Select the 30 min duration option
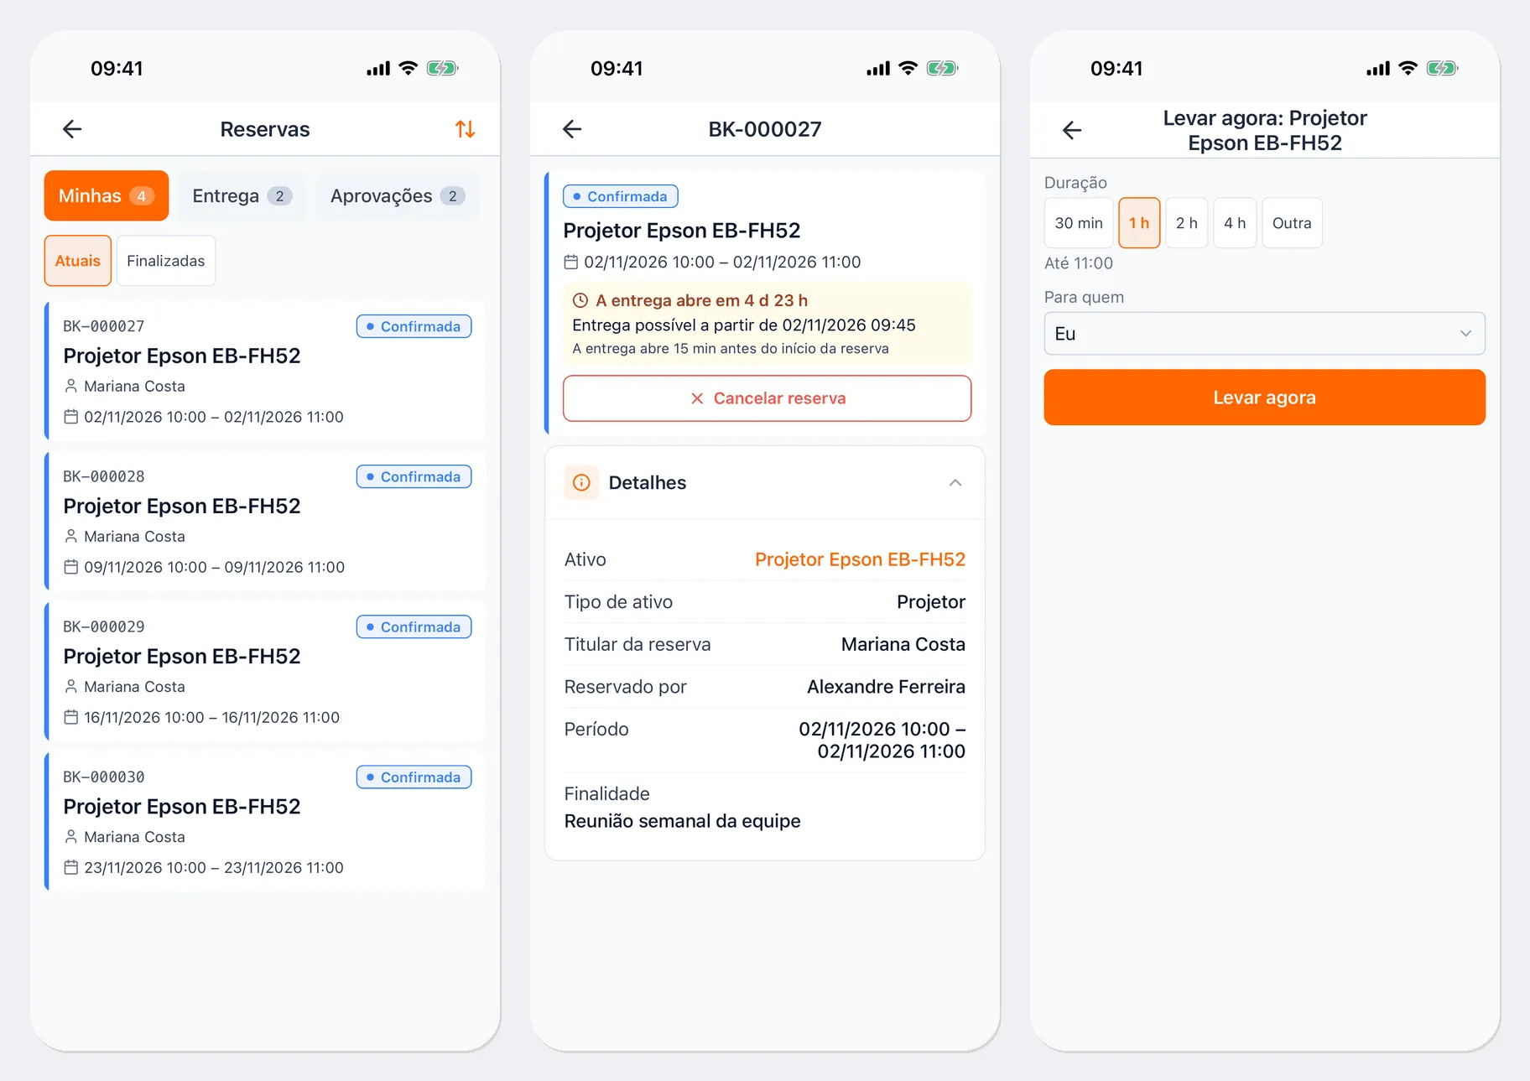This screenshot has height=1081, width=1530. click(x=1079, y=223)
